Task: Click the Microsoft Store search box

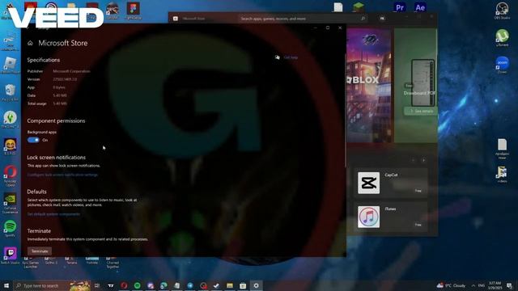Action: 302,19
